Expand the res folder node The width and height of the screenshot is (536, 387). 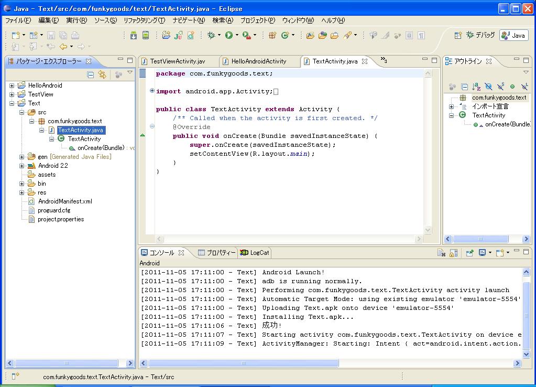(x=22, y=192)
